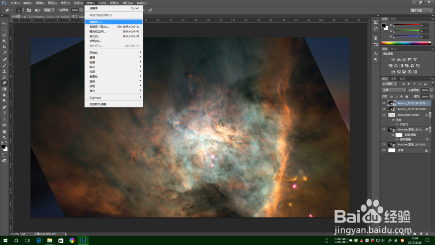Select the Clone Stamp tool

(x=4, y=71)
